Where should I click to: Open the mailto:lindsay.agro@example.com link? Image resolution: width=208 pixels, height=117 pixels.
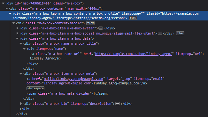pyautogui.click(x=73, y=79)
